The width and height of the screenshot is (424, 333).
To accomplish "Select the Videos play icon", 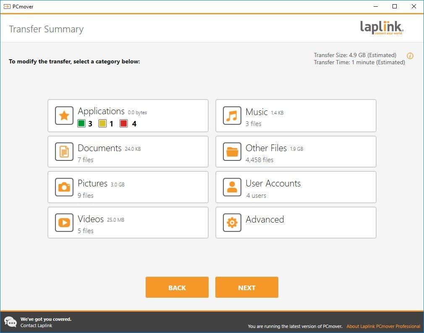I will (64, 223).
